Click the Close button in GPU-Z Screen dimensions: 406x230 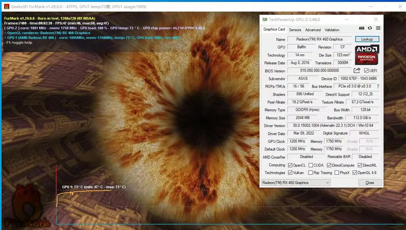[370, 183]
